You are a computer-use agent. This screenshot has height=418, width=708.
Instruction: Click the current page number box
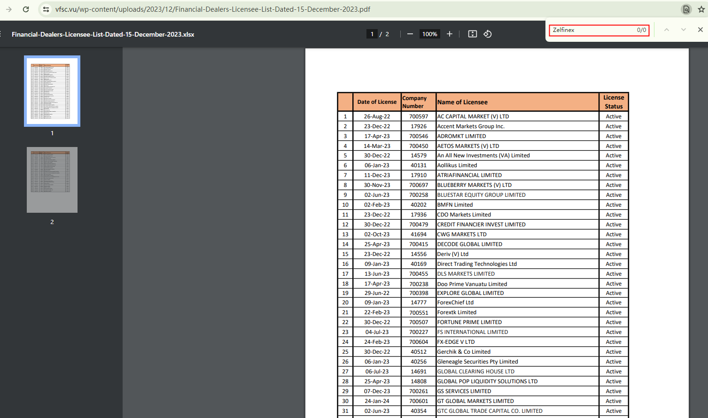click(x=372, y=34)
